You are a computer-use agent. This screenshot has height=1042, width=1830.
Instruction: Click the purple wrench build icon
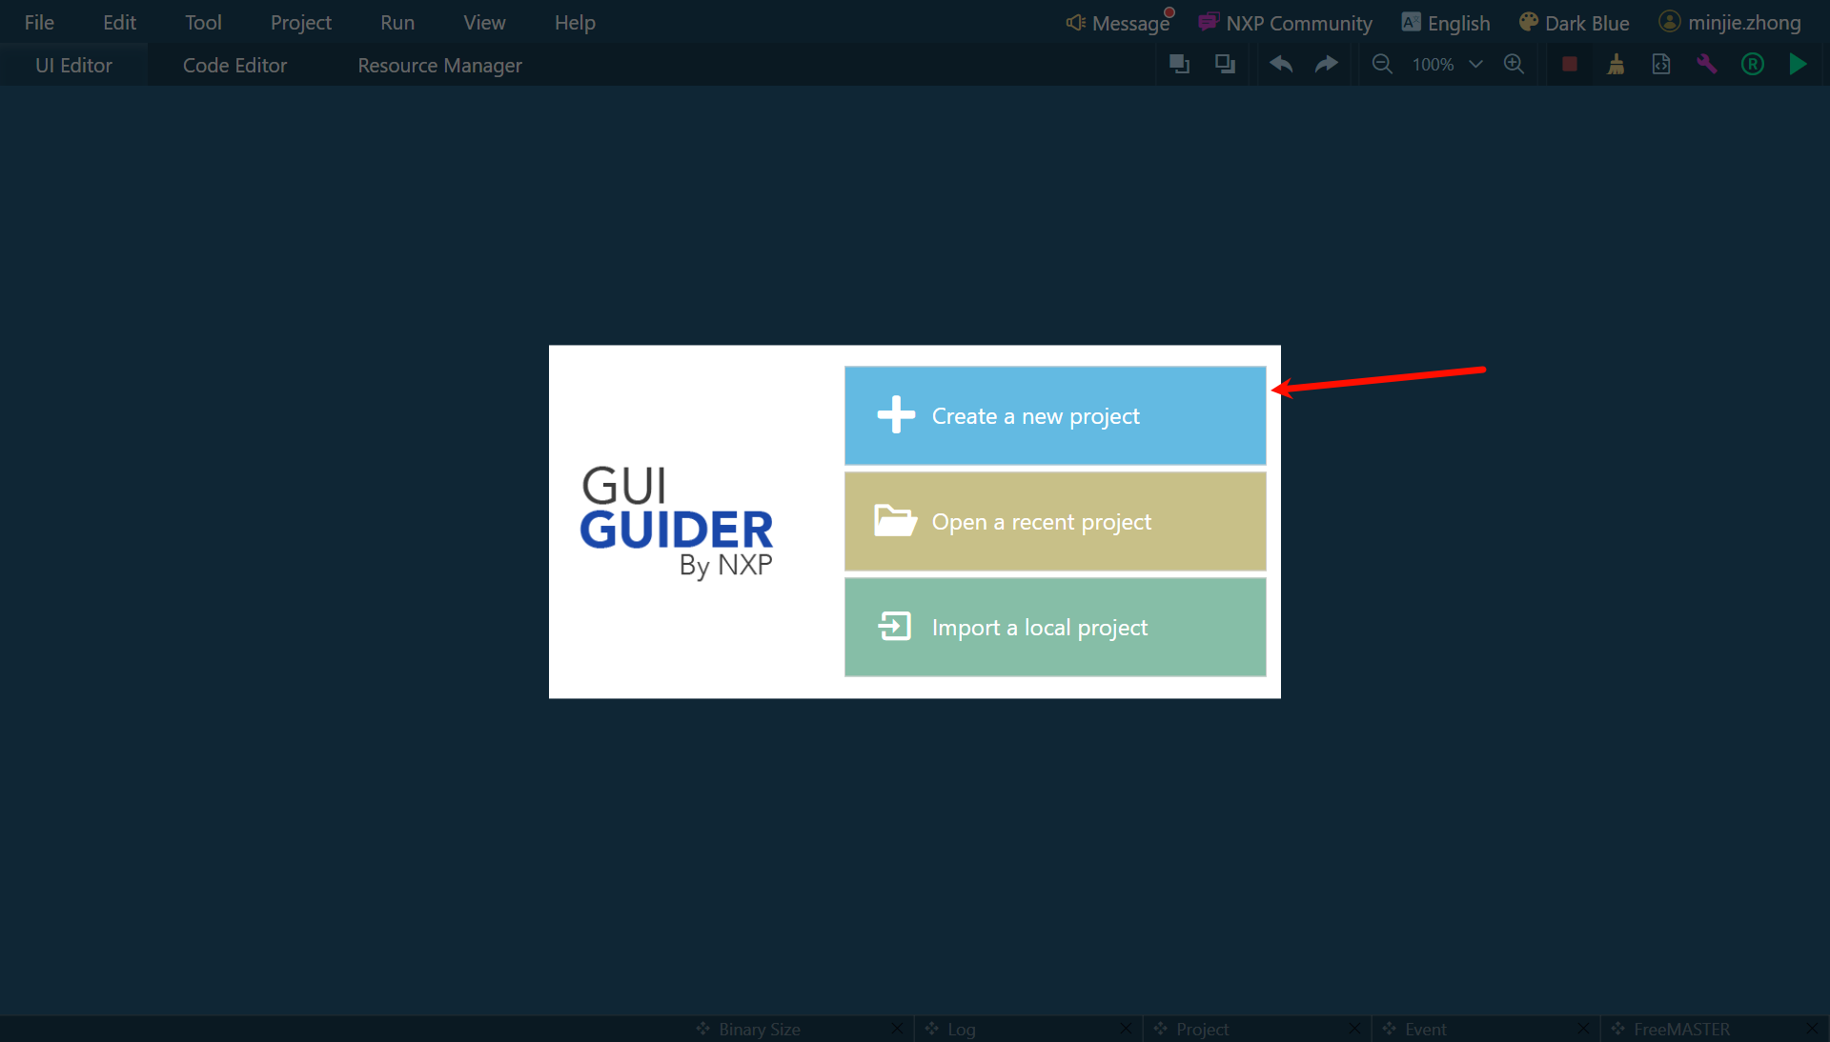click(1706, 65)
